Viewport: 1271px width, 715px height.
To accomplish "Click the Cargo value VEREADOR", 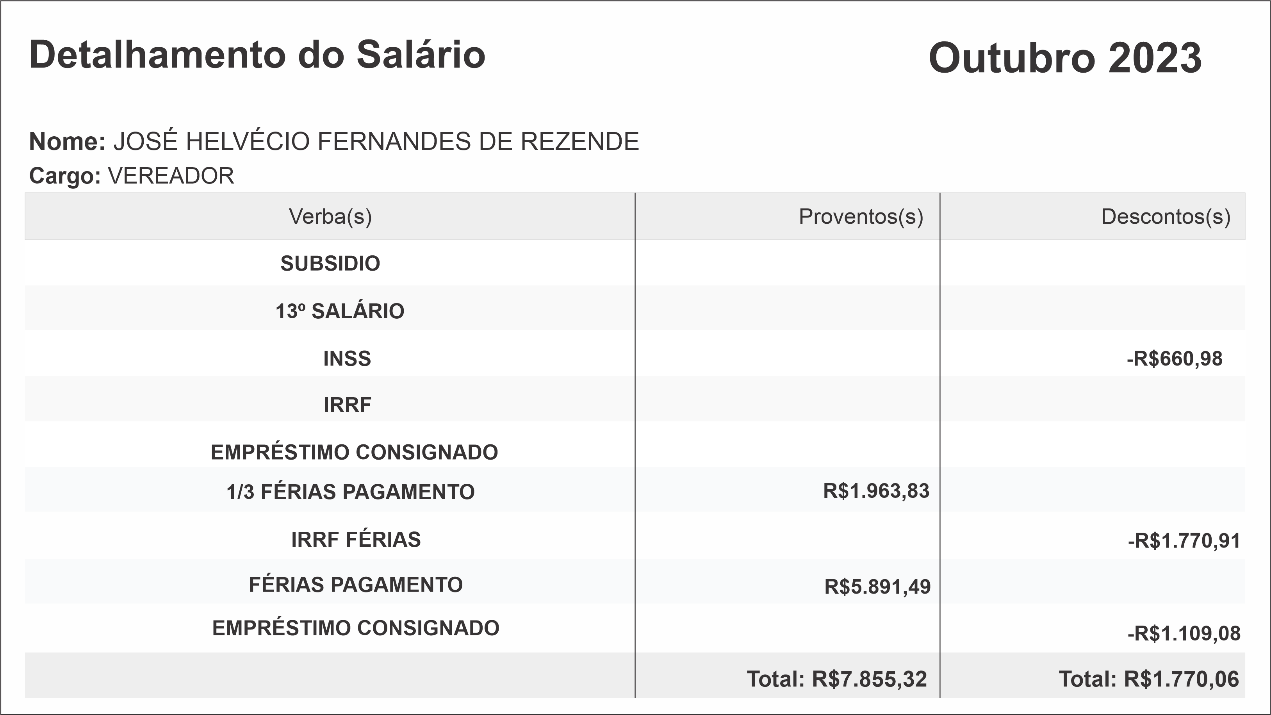I will pos(171,176).
